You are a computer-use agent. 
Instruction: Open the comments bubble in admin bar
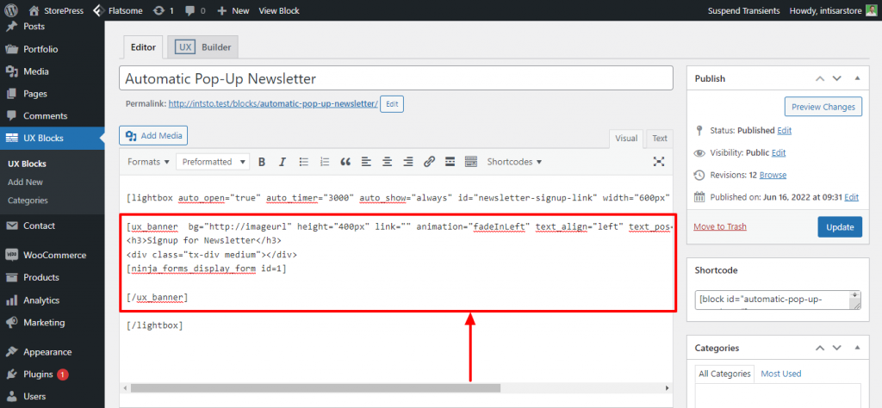[196, 10]
